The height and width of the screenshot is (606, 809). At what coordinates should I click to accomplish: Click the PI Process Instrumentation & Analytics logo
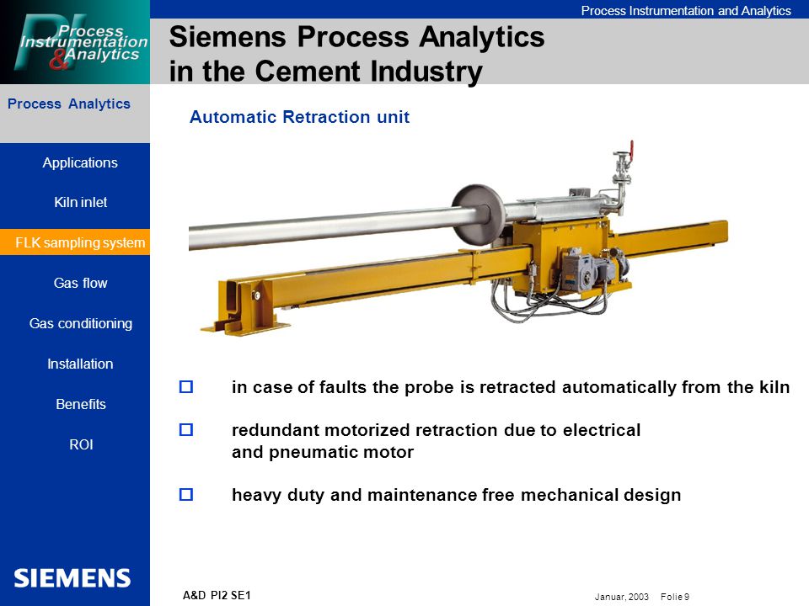click(75, 42)
